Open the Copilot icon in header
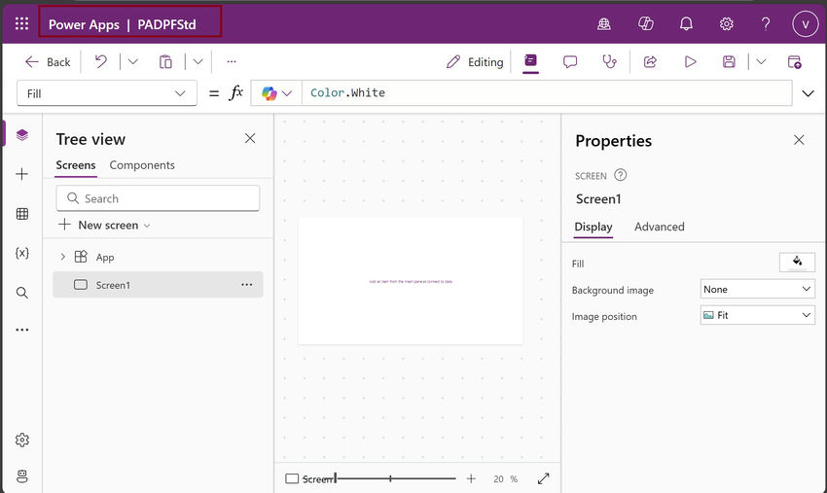Screen dimensions: 827x493 [645, 23]
